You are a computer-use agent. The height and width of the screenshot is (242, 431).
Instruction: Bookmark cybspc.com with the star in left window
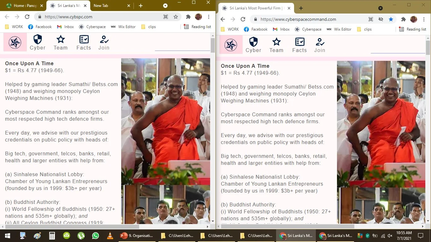[176, 17]
